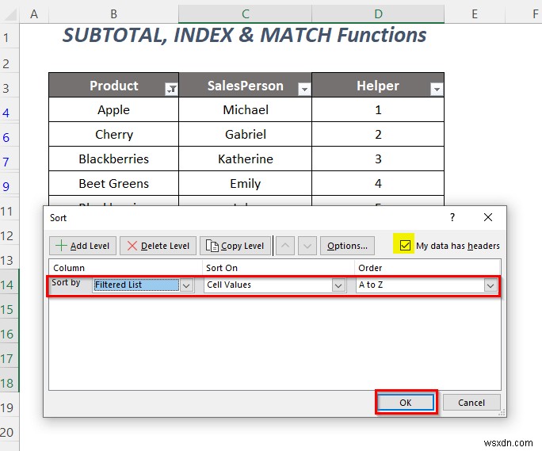Click the SalesPerson header cell
The height and width of the screenshot is (451, 542).
click(x=246, y=86)
